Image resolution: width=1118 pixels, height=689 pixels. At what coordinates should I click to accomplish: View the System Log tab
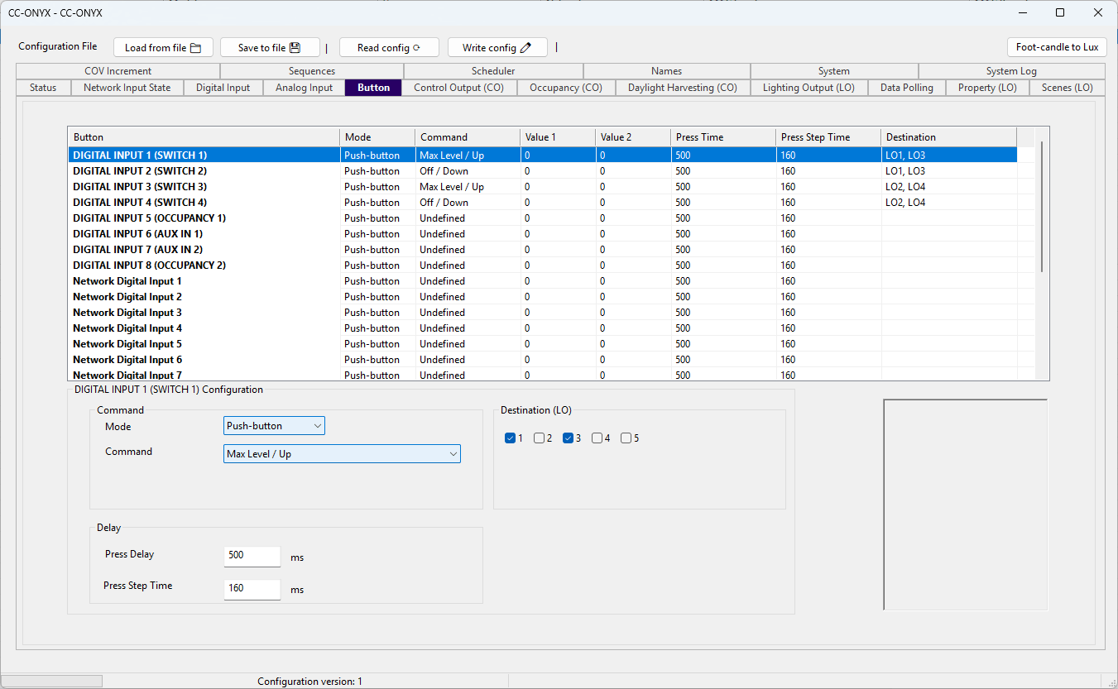pyautogui.click(x=1011, y=71)
